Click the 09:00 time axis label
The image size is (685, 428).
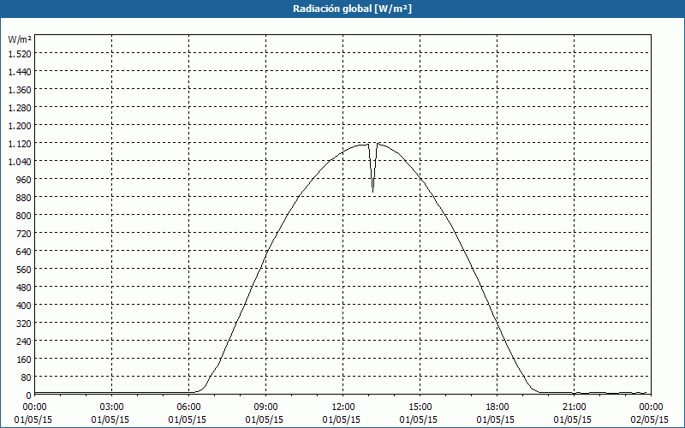[265, 407]
